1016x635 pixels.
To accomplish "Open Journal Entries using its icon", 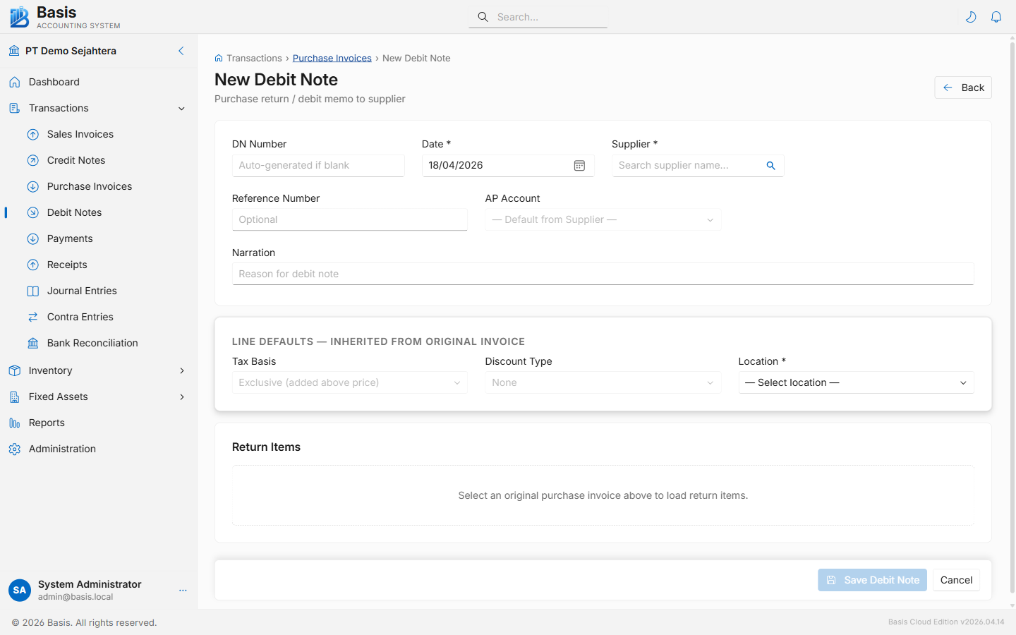I will coord(32,291).
